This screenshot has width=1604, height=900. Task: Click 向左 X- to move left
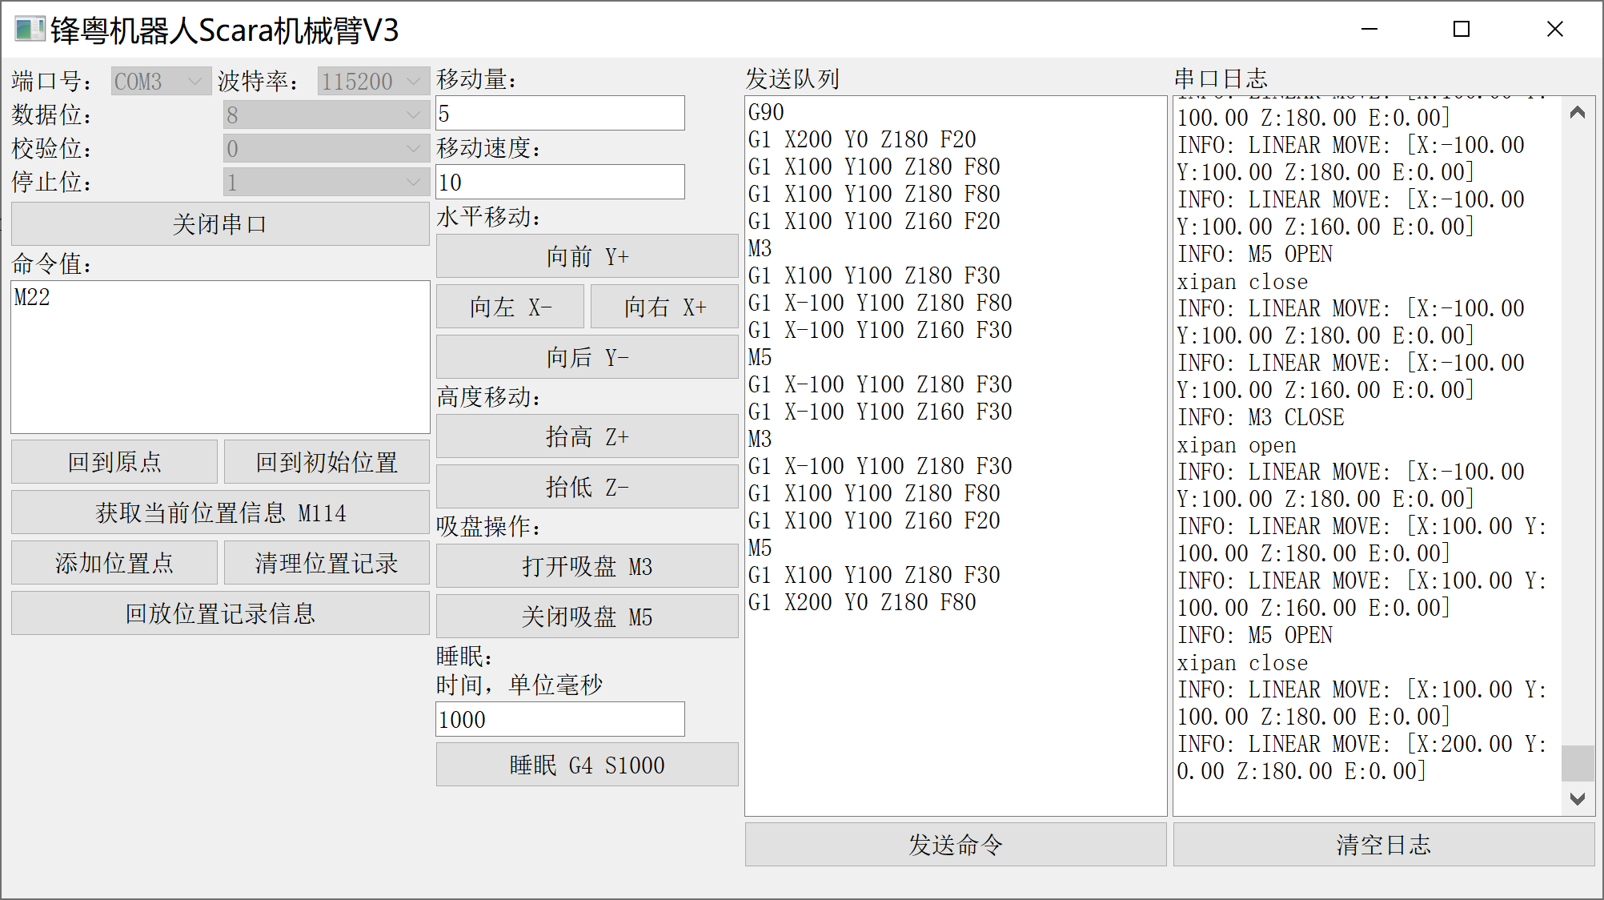[510, 307]
